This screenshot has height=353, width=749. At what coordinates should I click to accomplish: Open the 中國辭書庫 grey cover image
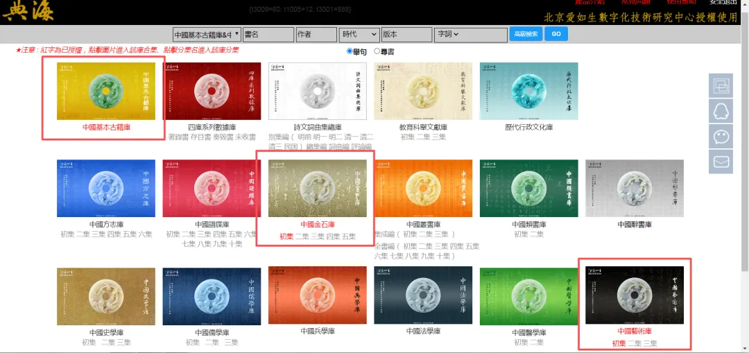click(x=635, y=188)
